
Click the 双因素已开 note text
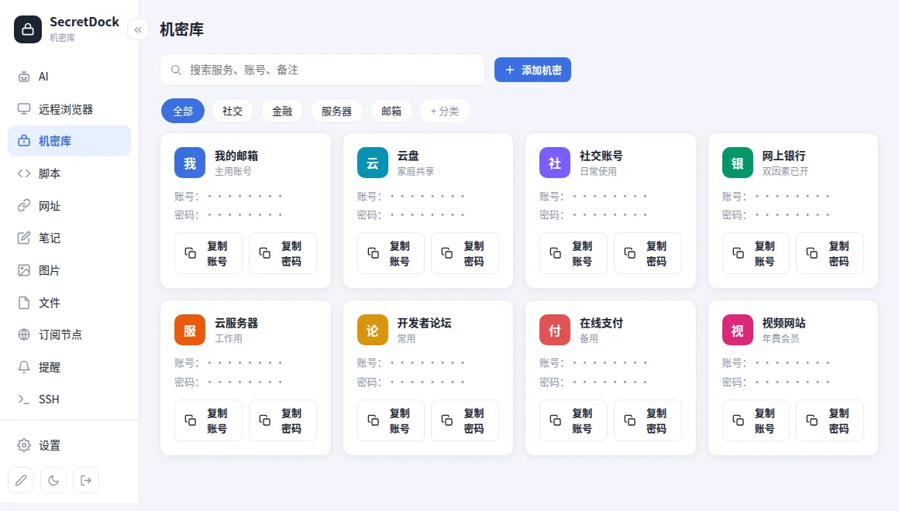pos(785,171)
